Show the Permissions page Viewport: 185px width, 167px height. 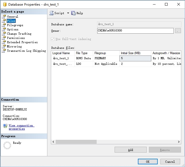(x=16, y=38)
